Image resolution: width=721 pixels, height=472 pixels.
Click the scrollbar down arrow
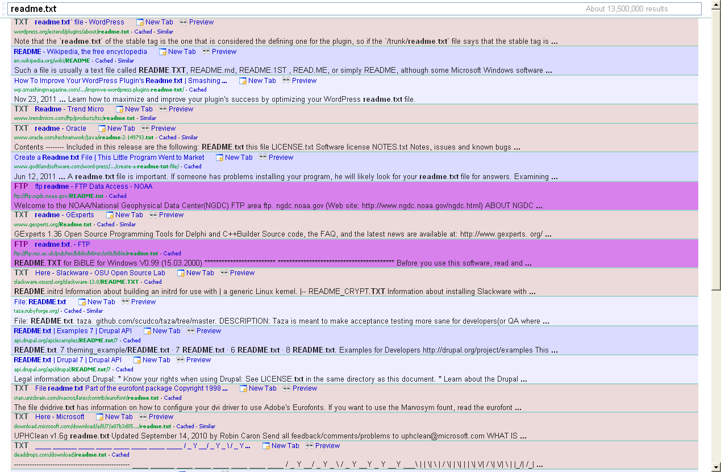(715, 467)
